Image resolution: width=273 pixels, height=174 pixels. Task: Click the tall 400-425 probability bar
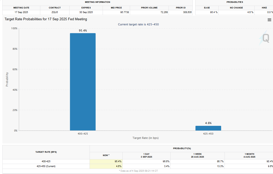83,82
